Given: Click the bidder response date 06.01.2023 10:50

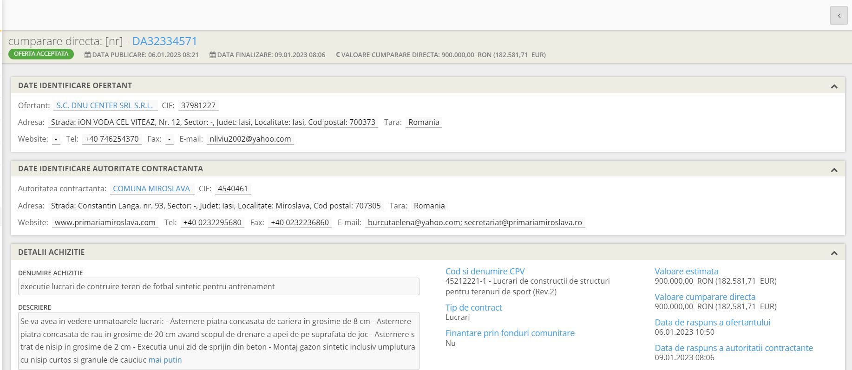Looking at the screenshot, I should click(684, 332).
